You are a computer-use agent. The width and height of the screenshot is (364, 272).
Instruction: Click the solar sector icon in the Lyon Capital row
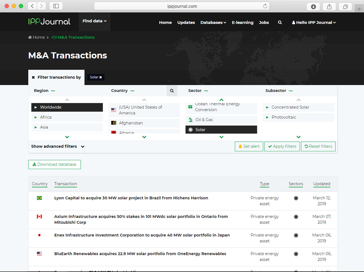pyautogui.click(x=296, y=198)
